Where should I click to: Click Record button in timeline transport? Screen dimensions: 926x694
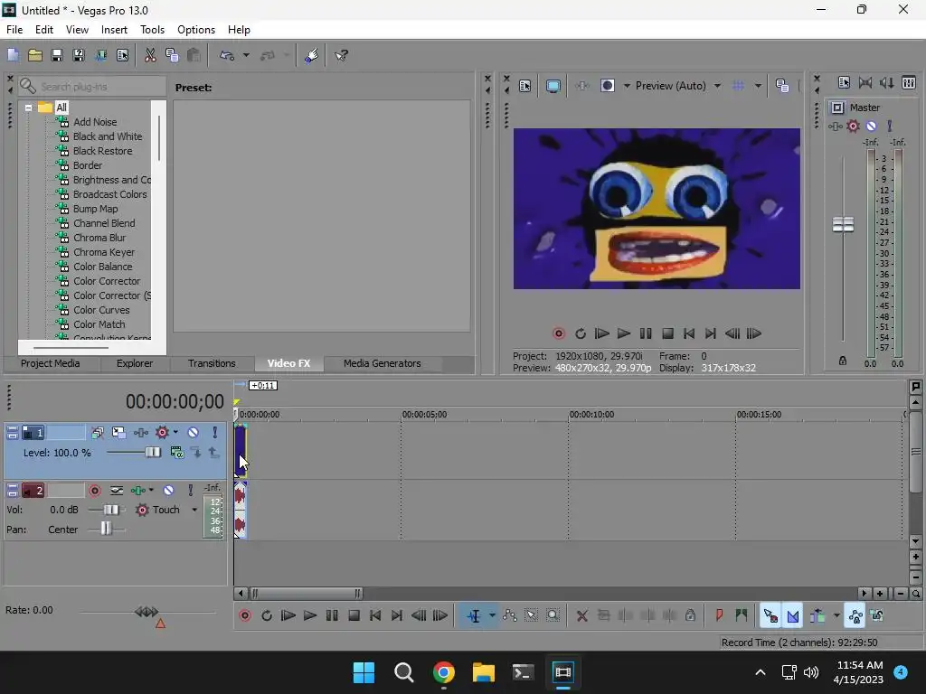(x=245, y=616)
